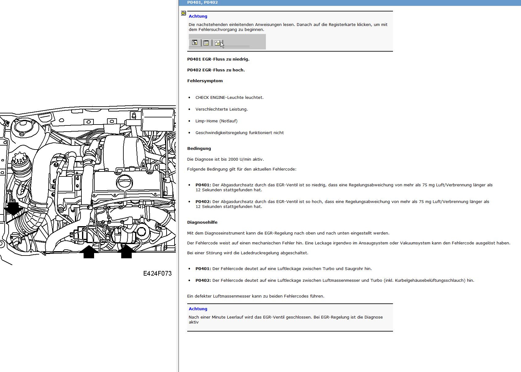Click the bottom Achtung heading
This screenshot has height=372, width=521.
(198, 309)
